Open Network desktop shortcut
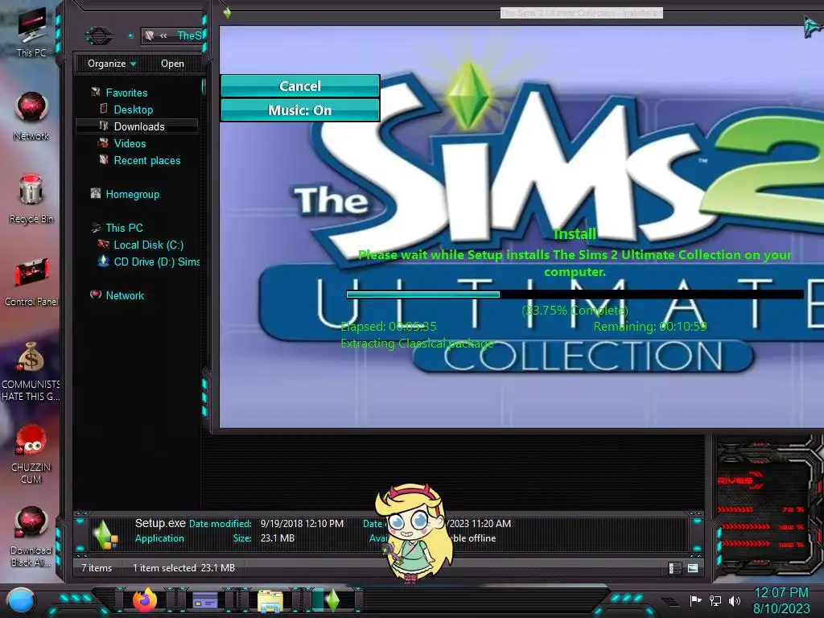This screenshot has width=824, height=618. coord(31,116)
